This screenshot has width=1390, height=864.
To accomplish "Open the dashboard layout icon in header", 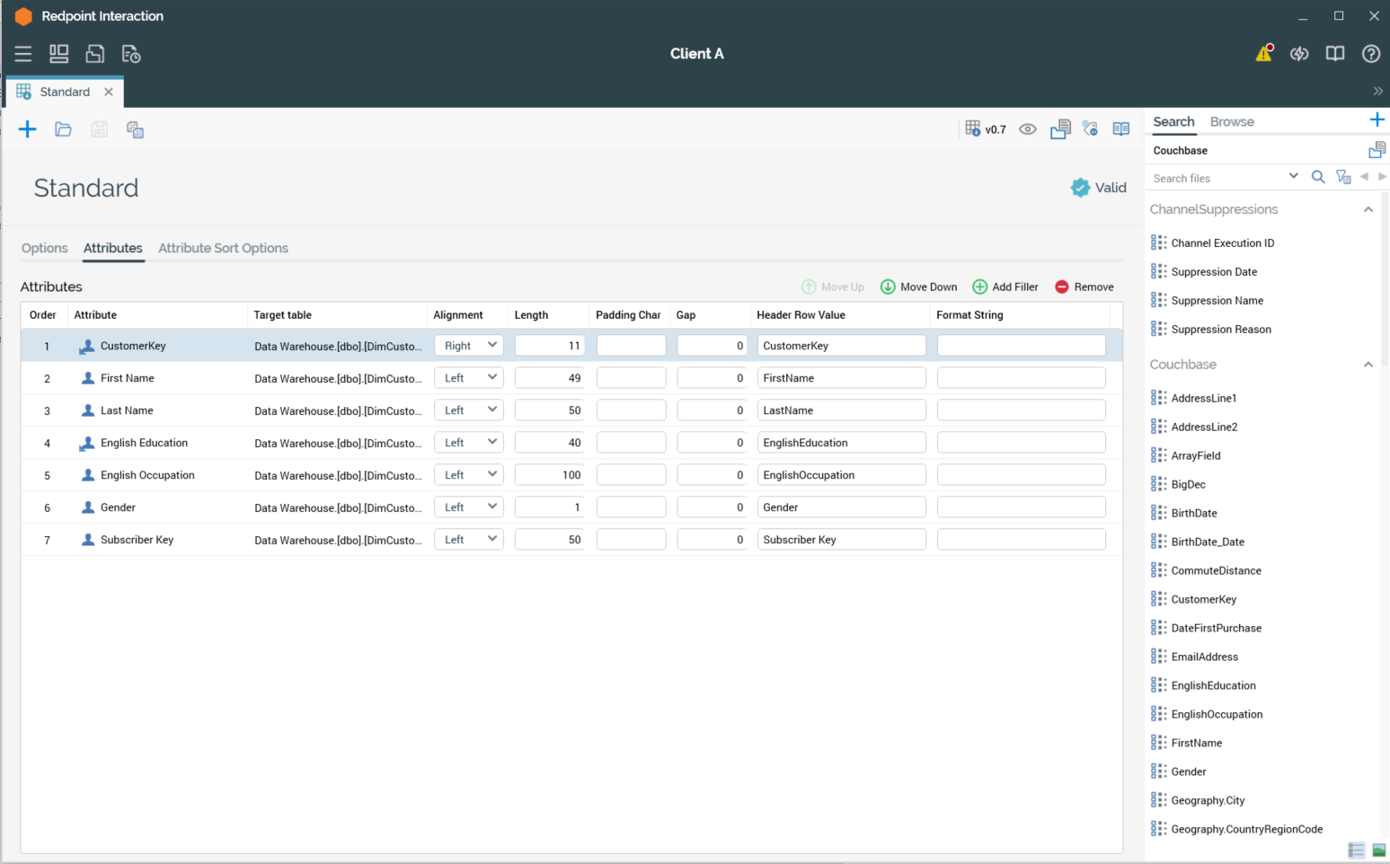I will (x=59, y=54).
